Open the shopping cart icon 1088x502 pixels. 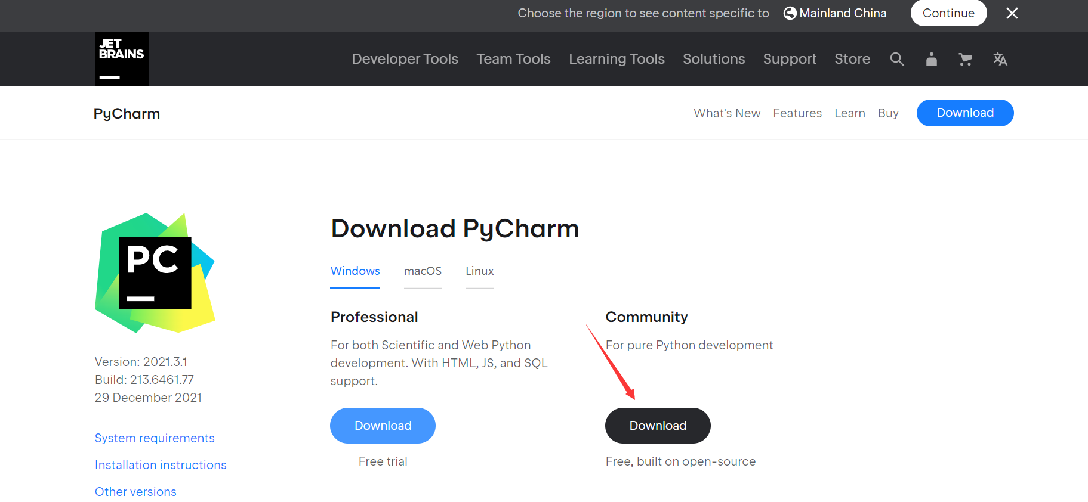coord(966,59)
